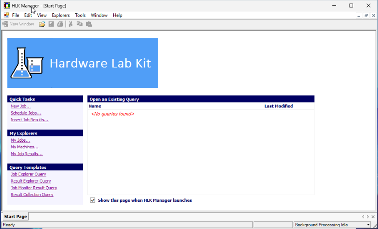Viewport: 378px width, 229px height.
Task: Click the cut scissors toolbar icon
Action: coord(70,24)
